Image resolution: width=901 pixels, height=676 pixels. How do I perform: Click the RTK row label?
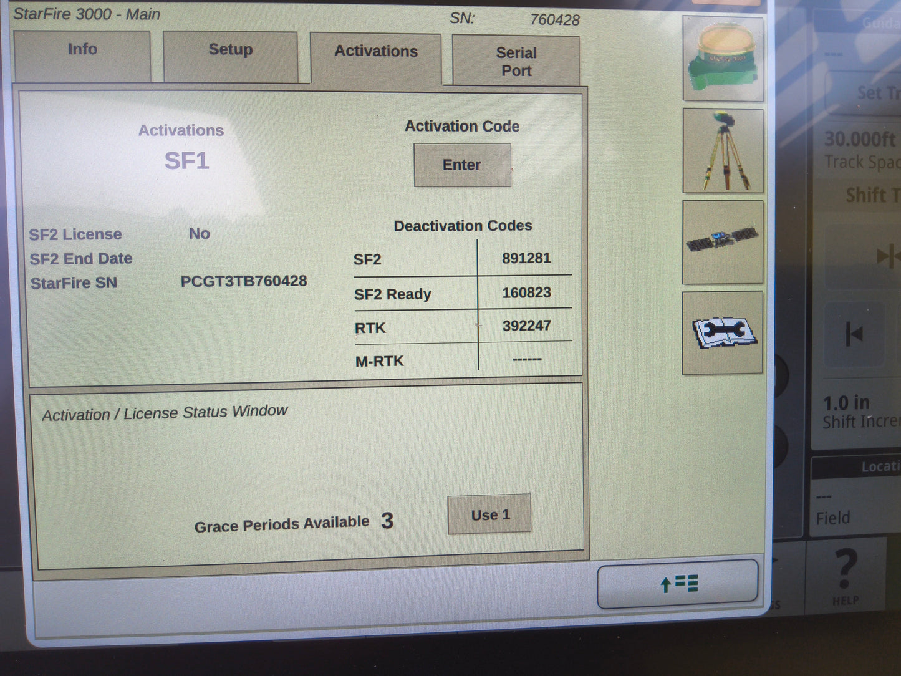[370, 328]
